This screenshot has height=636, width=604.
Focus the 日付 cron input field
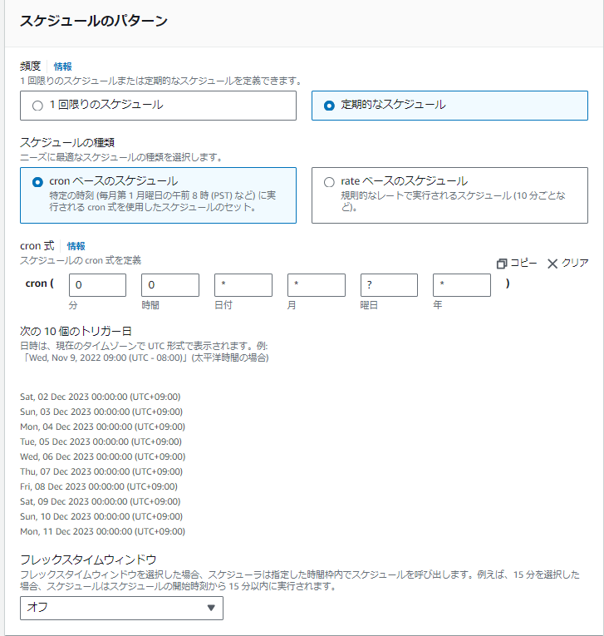(243, 285)
